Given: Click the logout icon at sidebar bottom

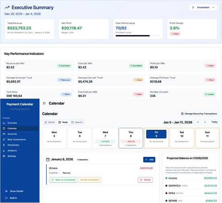Looking at the screenshot, I should tap(6, 198).
